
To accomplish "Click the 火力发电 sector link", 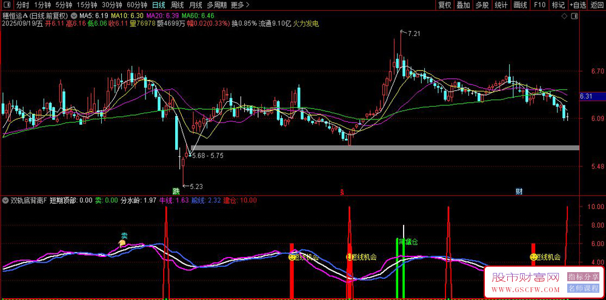I will [x=306, y=24].
